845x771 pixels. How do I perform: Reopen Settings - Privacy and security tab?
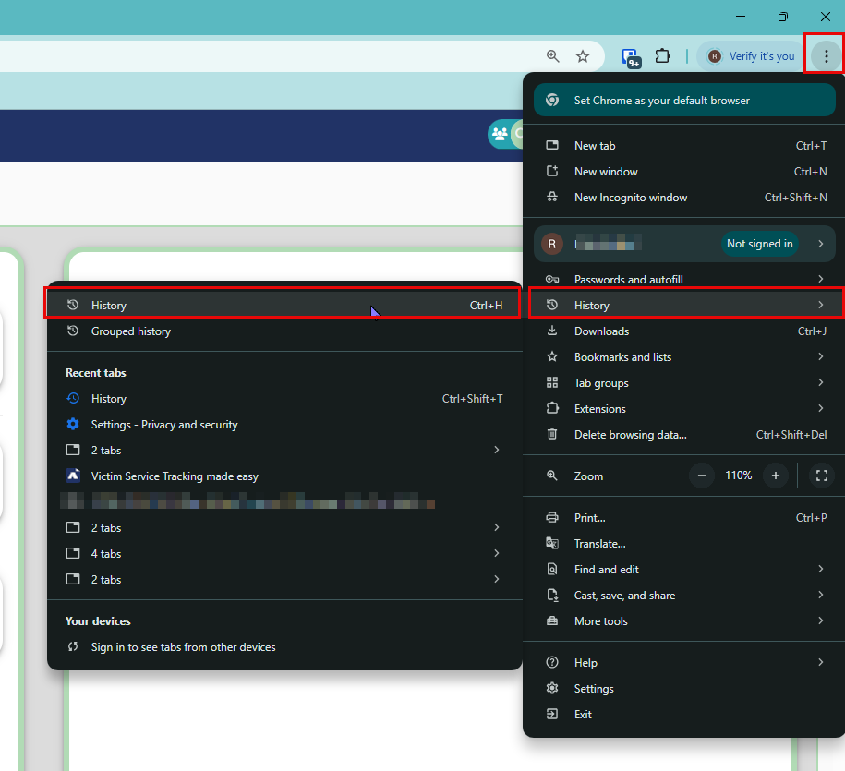coord(284,425)
